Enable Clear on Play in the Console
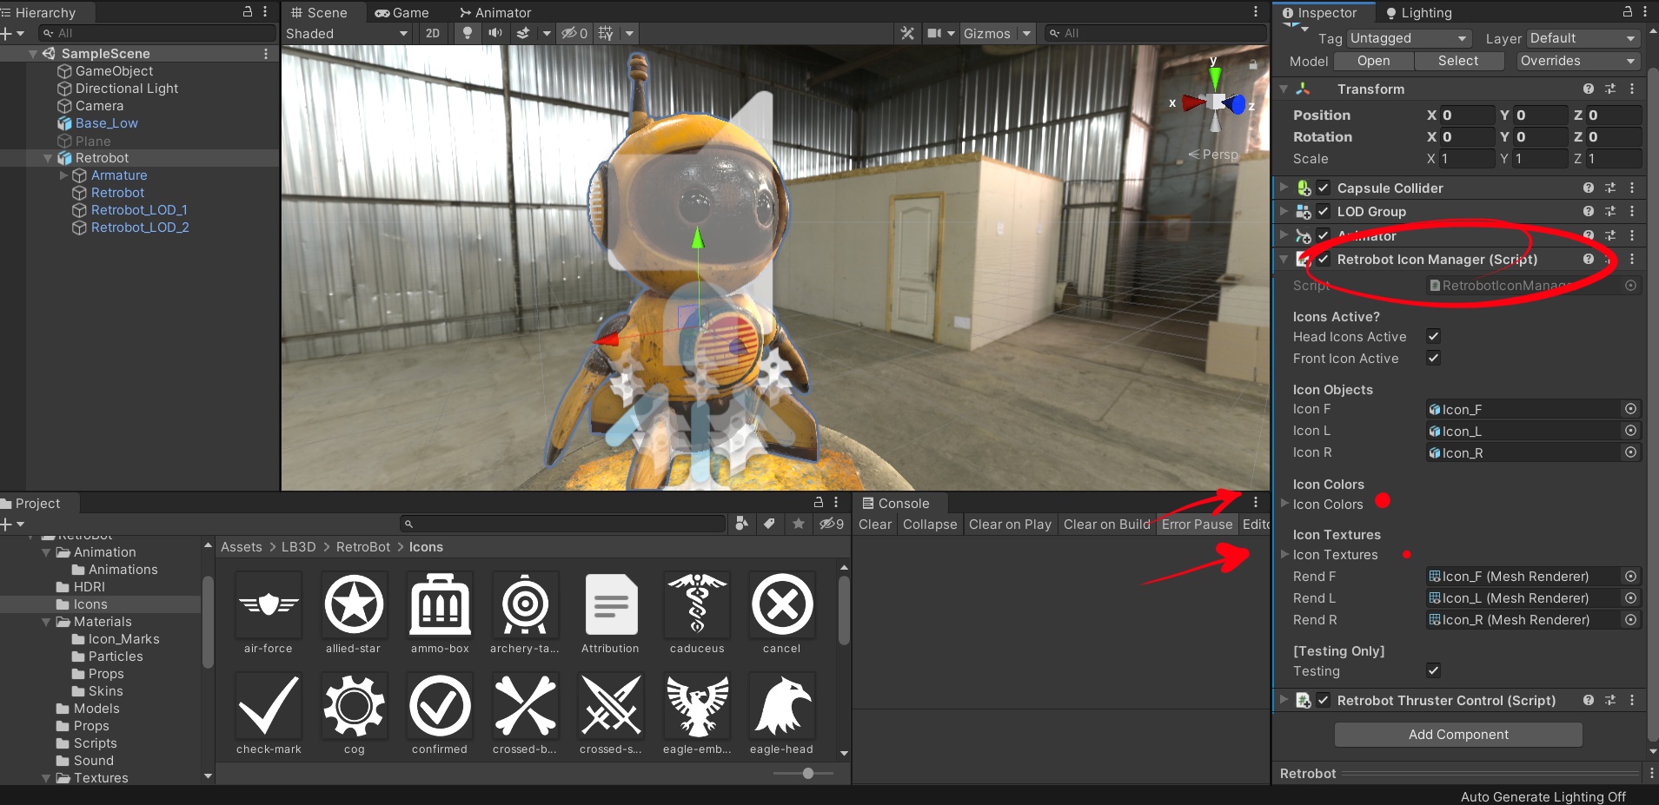Viewport: 1659px width, 805px height. click(x=1010, y=524)
